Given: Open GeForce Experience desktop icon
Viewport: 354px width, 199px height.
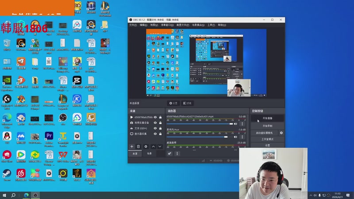Looking at the screenshot, I should click(x=7, y=84).
